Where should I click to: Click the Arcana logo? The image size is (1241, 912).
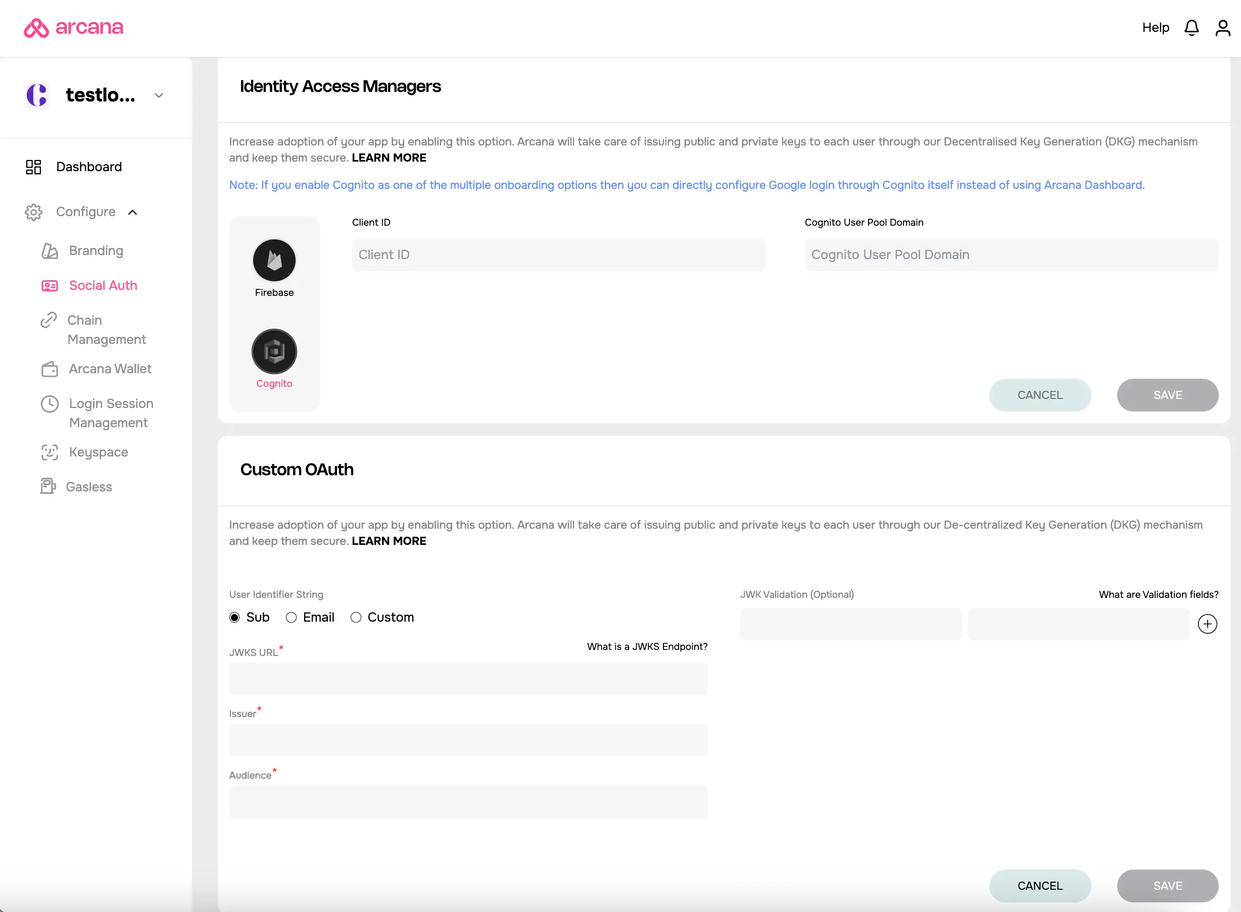(73, 28)
